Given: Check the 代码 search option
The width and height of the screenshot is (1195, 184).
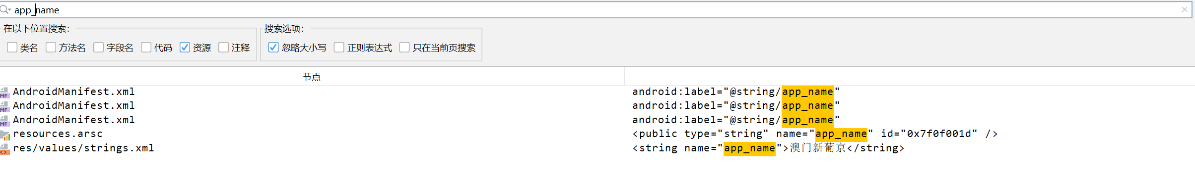Looking at the screenshot, I should 146,47.
